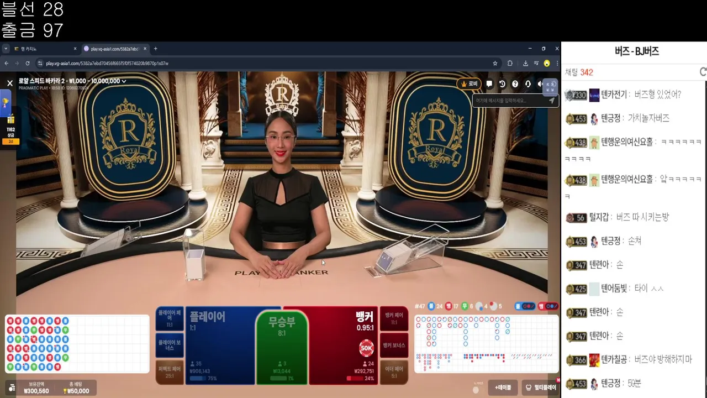
Task: Open the Chrome profile avatar
Action: 547,63
